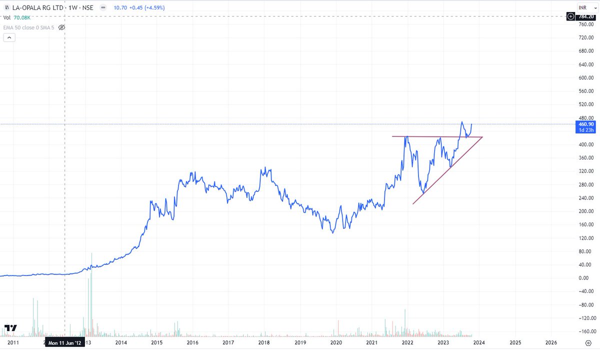Viewport: 600px width, 351px height.
Task: Click the 2016 label on the time axis
Action: tap(192, 343)
